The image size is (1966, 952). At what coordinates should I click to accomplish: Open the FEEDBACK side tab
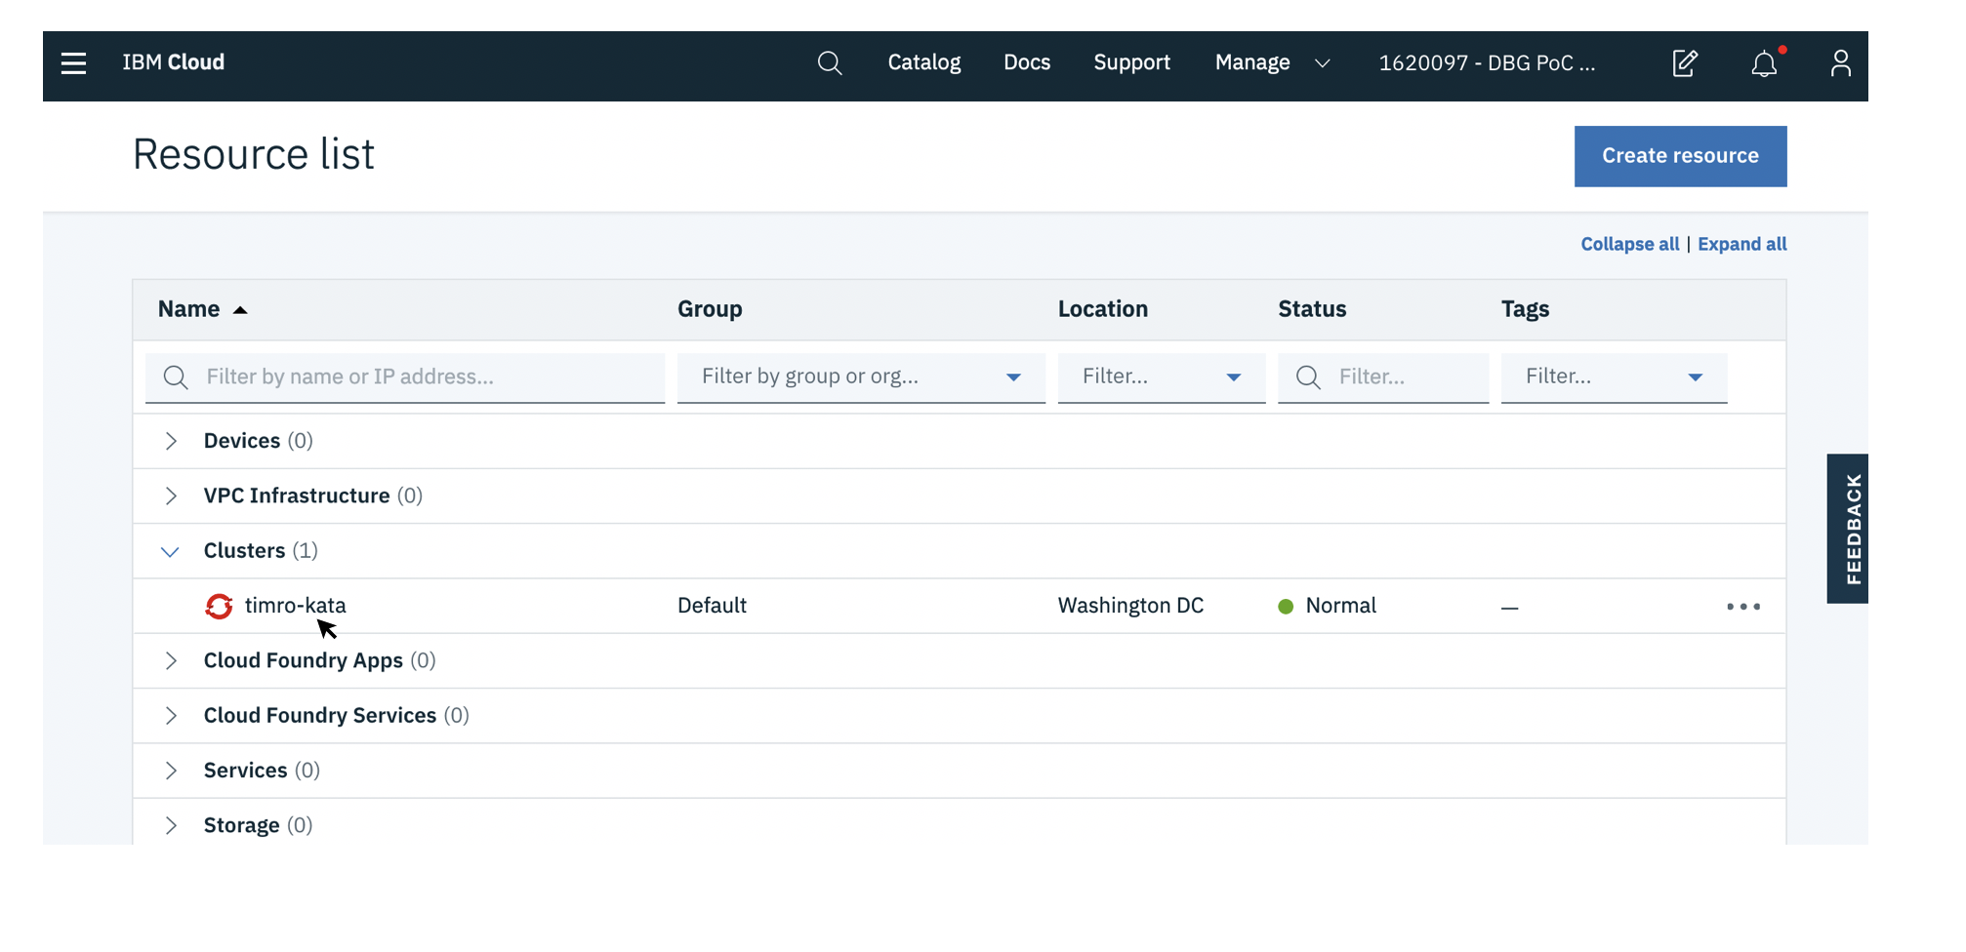[1848, 529]
